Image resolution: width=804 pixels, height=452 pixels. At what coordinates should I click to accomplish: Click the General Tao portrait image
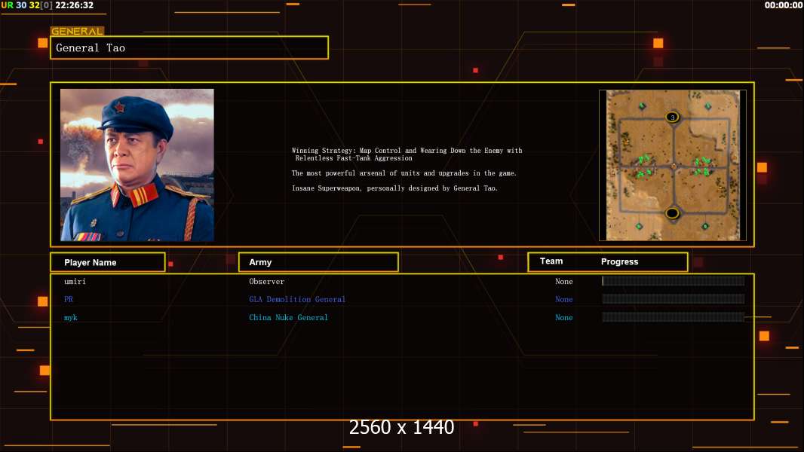point(137,165)
